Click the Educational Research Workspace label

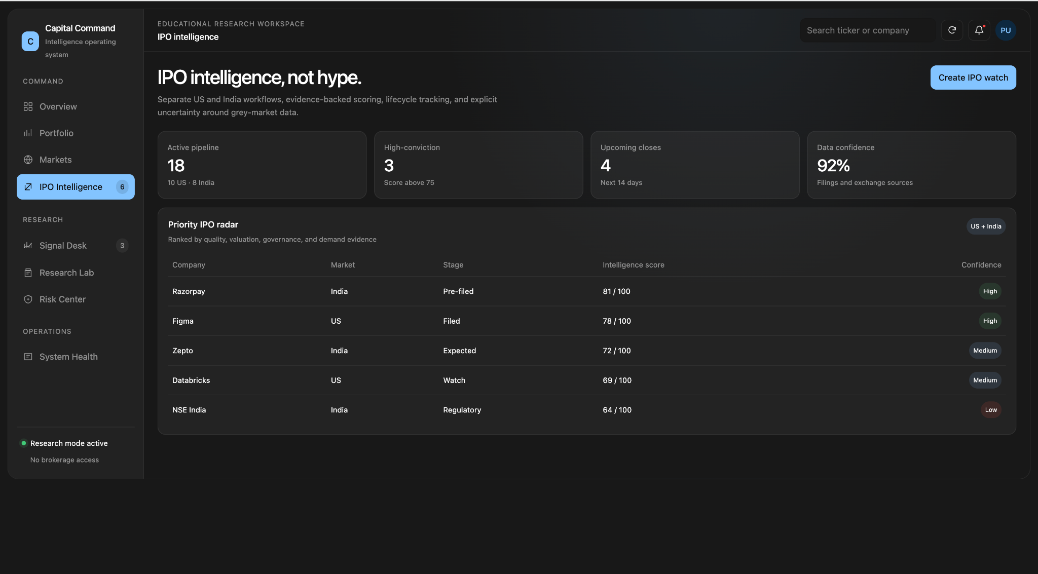[231, 24]
